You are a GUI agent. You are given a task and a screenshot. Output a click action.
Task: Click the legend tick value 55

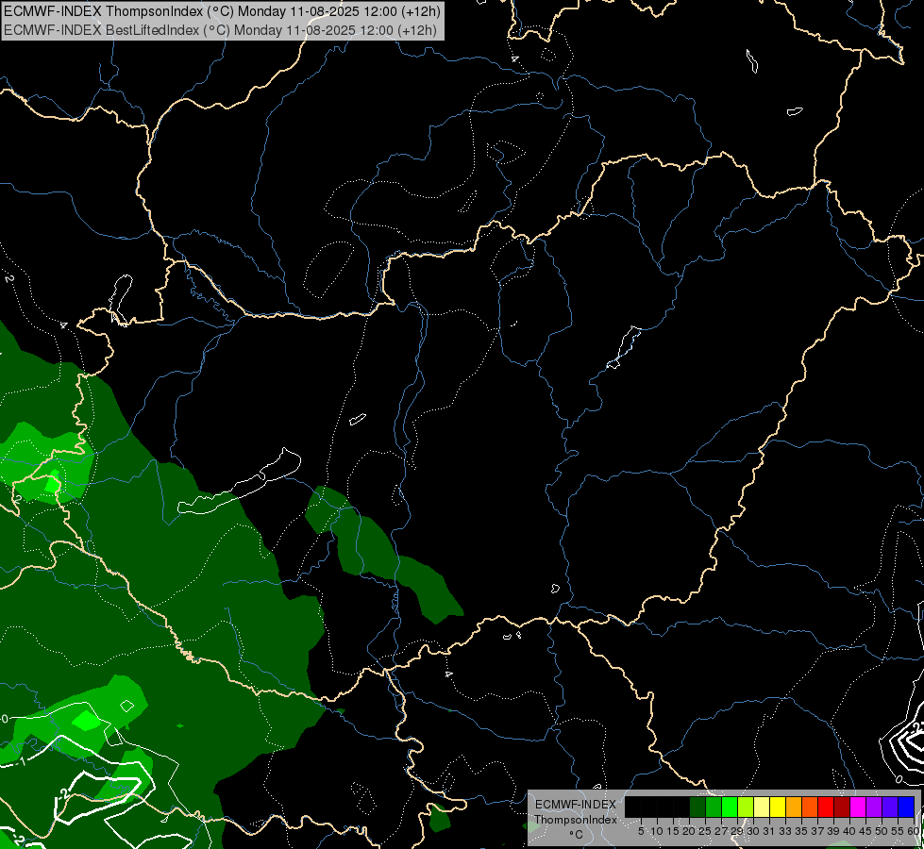pyautogui.click(x=898, y=831)
